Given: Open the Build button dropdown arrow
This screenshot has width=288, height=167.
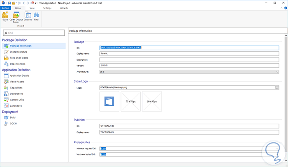Looking at the screenshot, I should click(5, 22).
